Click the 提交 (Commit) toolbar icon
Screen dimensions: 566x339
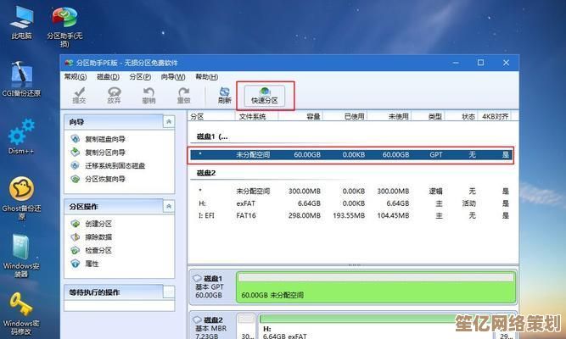click(x=79, y=95)
